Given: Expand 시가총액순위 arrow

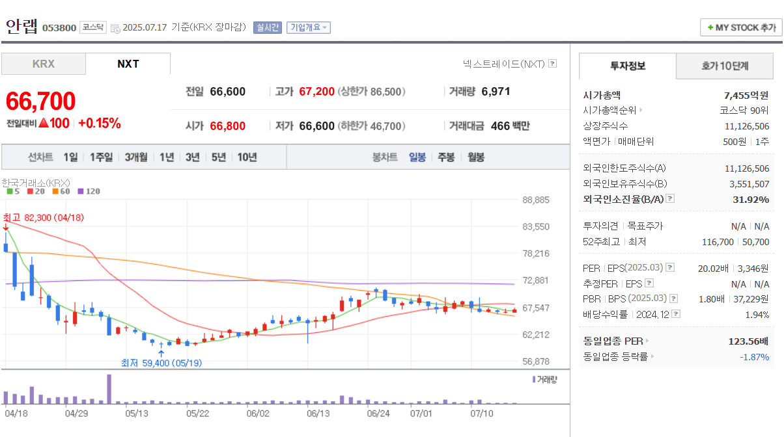Looking at the screenshot, I should [641, 111].
